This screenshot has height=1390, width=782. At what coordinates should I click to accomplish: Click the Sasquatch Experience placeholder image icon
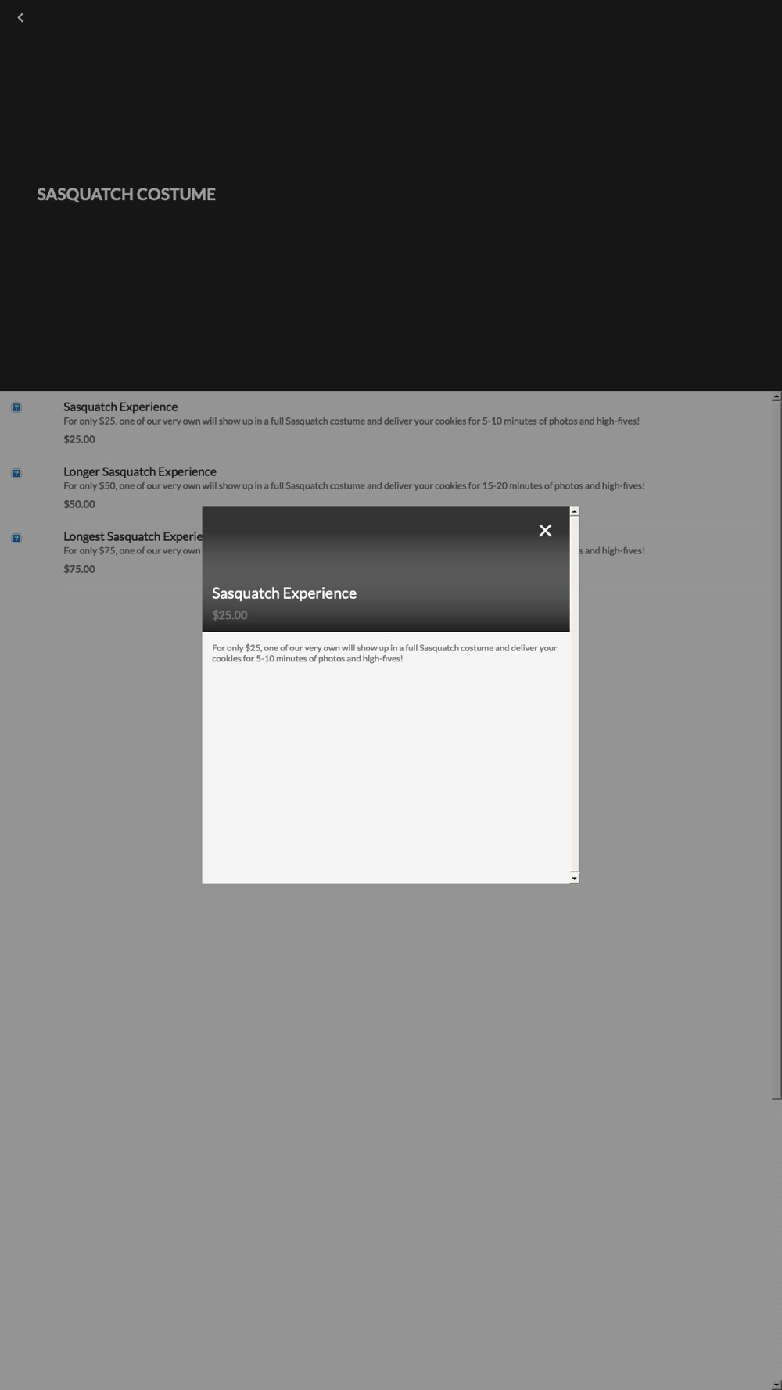coord(16,407)
